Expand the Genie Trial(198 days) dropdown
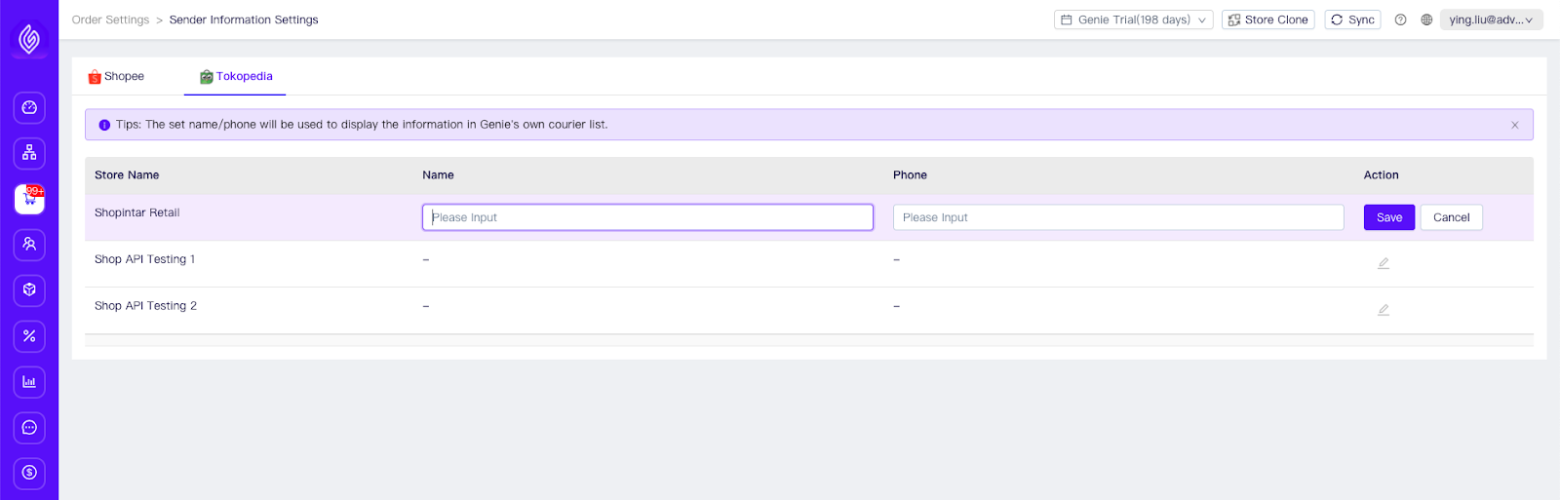 click(1133, 19)
